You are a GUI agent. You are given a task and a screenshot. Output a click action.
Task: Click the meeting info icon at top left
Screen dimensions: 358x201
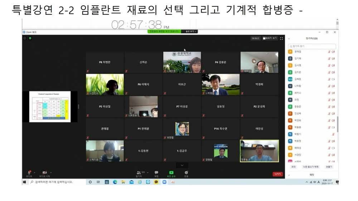[25, 38]
